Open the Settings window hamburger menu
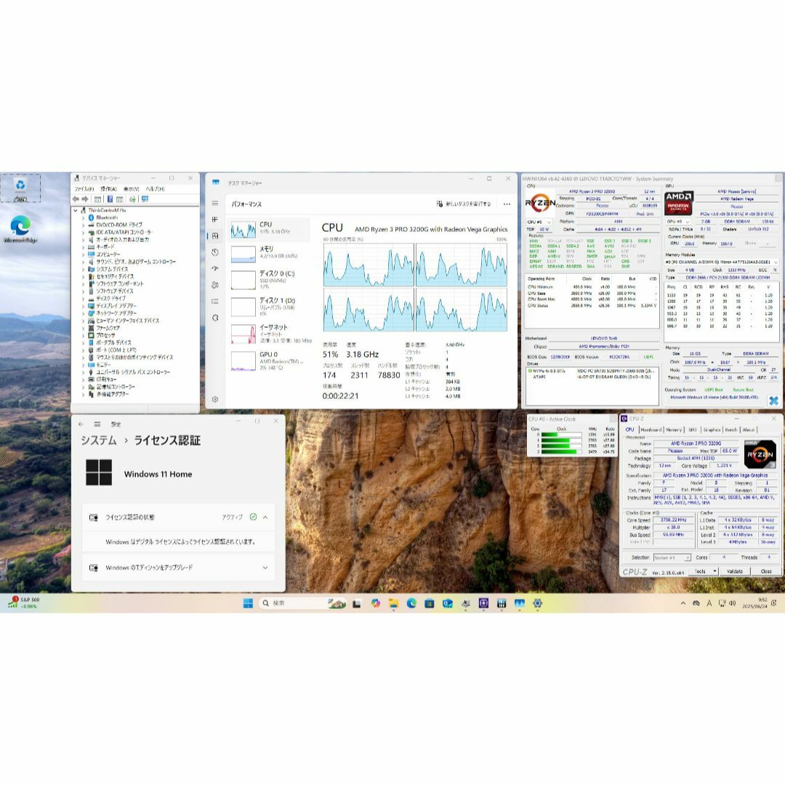Screen dimensions: 785x785 pyautogui.click(x=97, y=424)
